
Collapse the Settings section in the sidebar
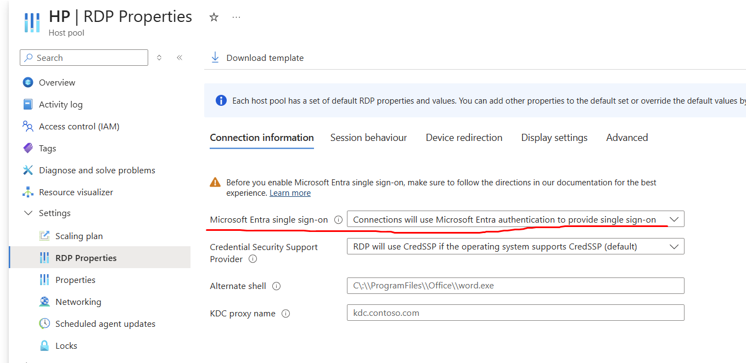28,213
